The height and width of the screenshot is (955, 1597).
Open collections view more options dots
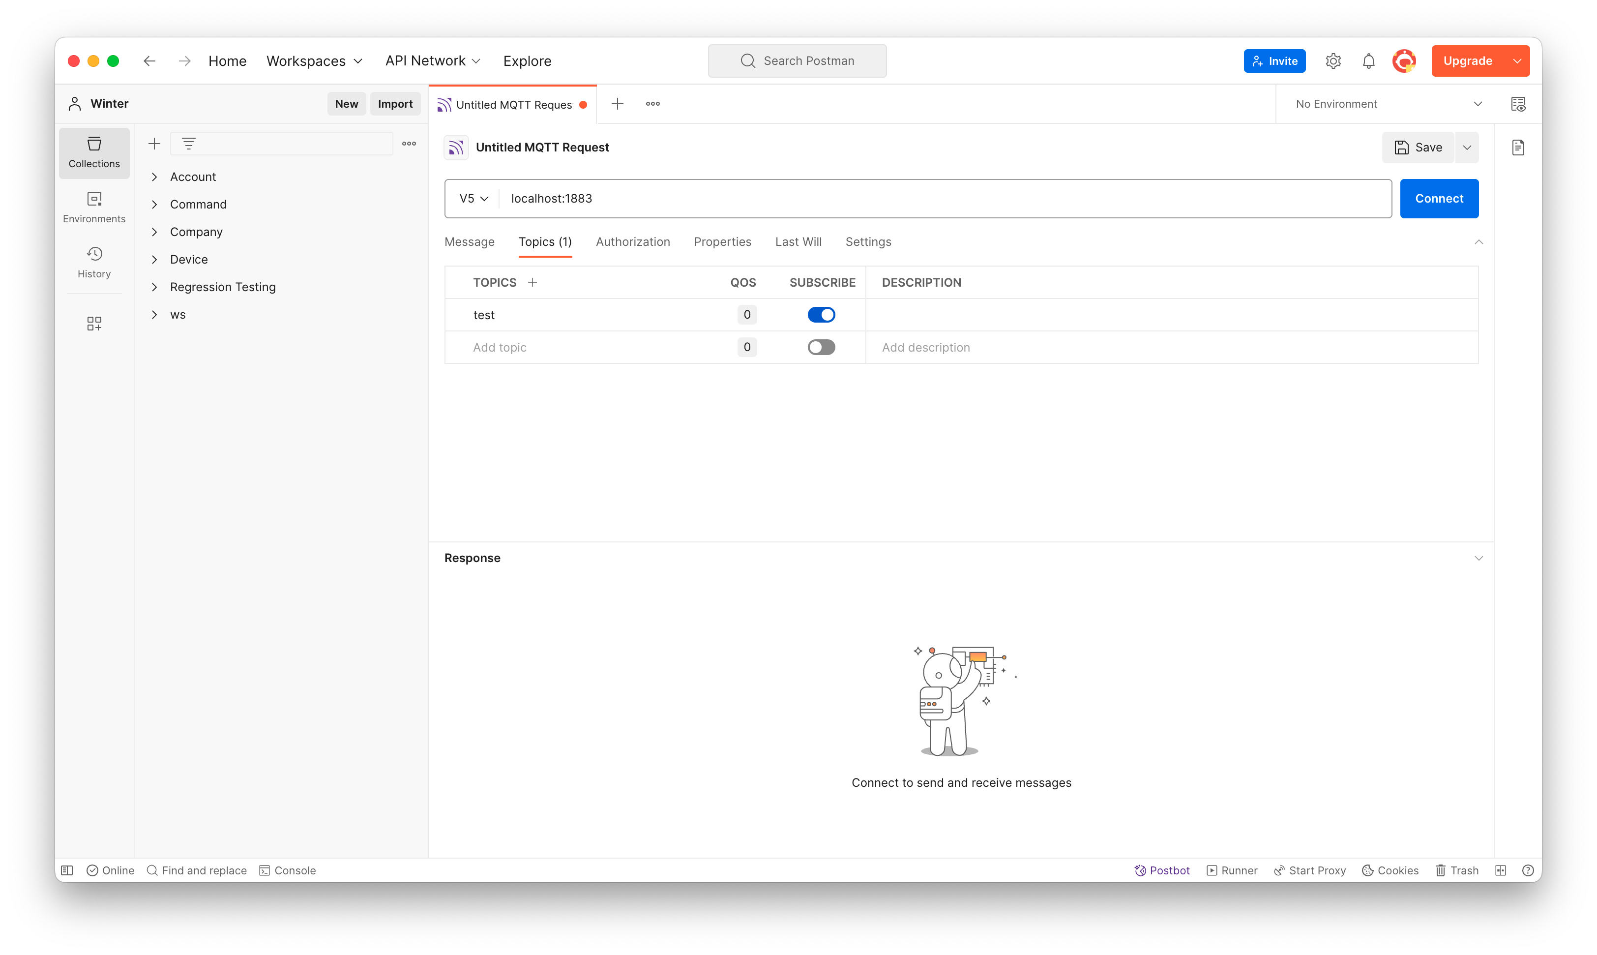409,144
